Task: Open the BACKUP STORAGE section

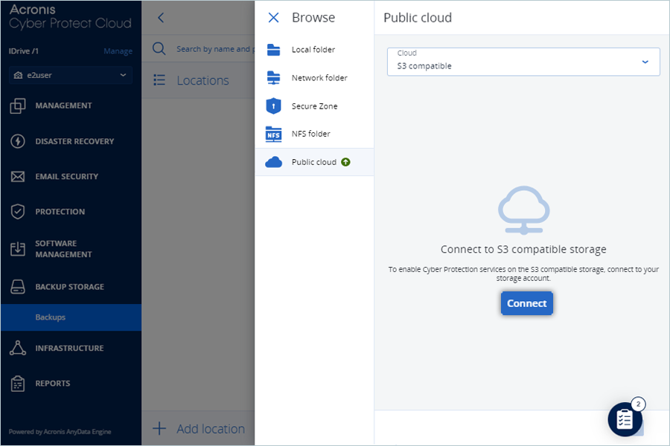Action: 70,287
